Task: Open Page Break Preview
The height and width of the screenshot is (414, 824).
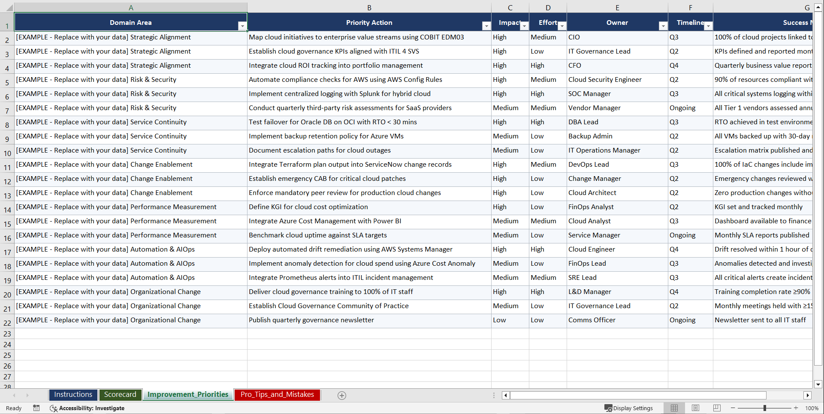Action: pyautogui.click(x=716, y=408)
